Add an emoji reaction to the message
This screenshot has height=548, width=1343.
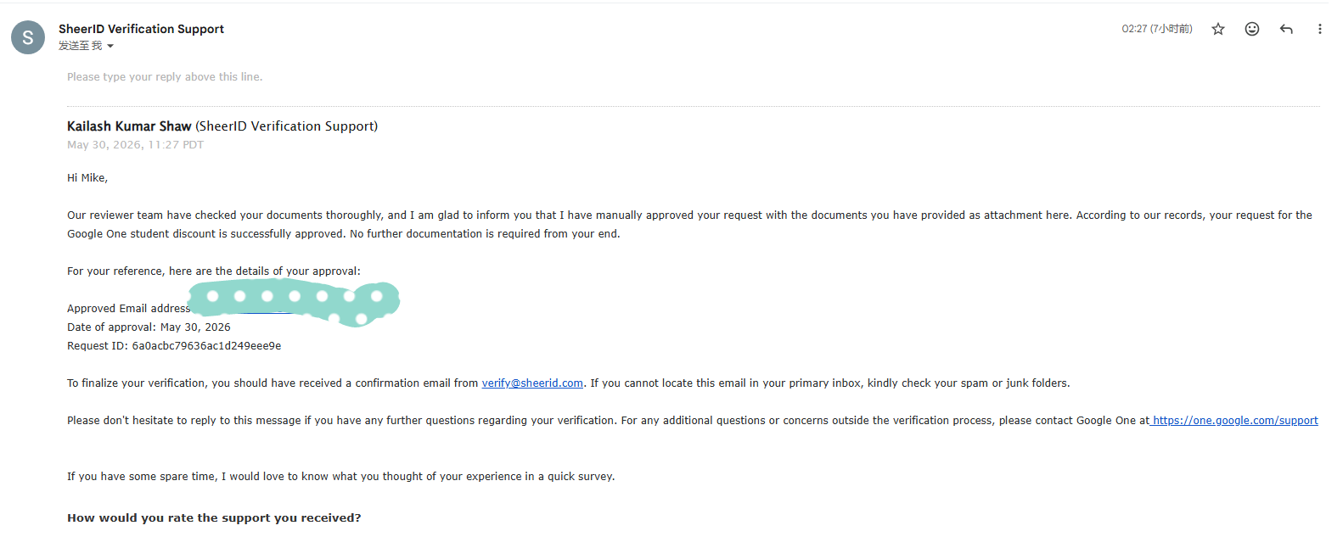1252,29
